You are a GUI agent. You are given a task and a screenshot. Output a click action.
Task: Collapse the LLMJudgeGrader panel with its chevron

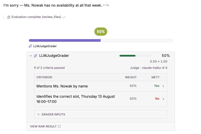[31, 56]
